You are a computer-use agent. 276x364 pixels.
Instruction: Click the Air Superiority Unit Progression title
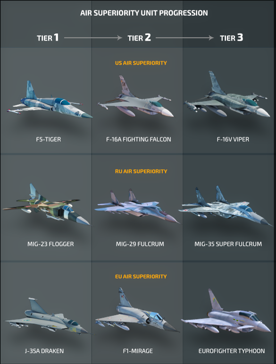(x=144, y=13)
